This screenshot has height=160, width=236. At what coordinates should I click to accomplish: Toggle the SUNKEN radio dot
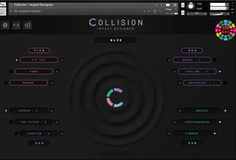pyautogui.click(x=215, y=134)
